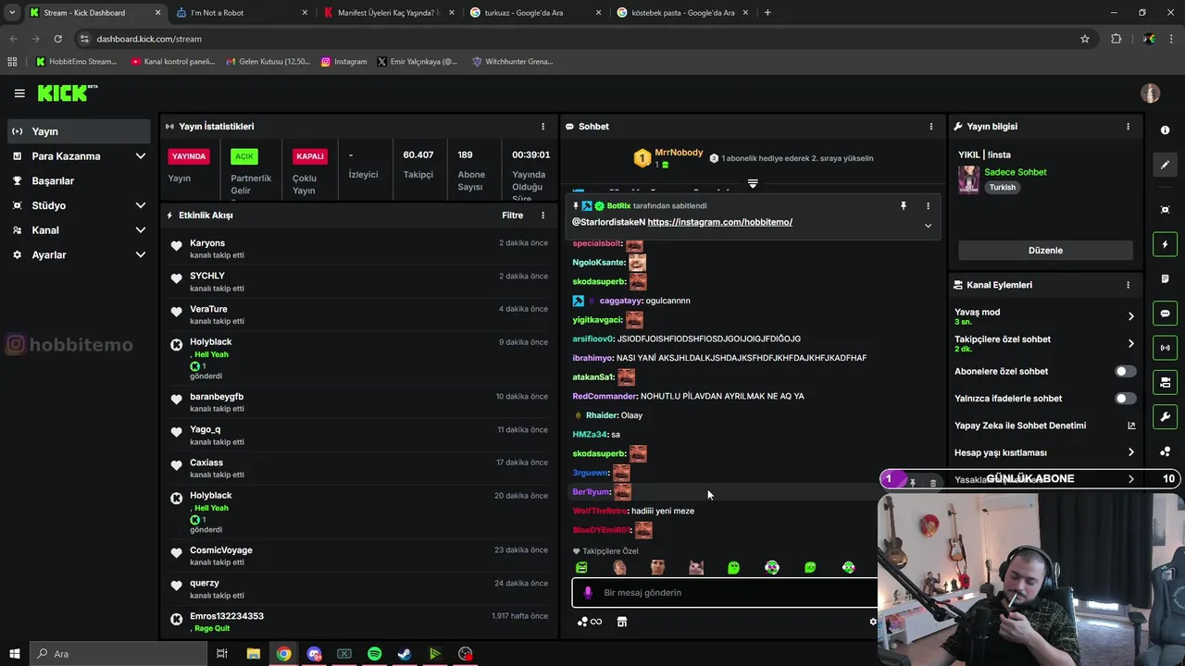Open the hamburger menu beside Kick logo
The height and width of the screenshot is (666, 1185).
(x=19, y=93)
